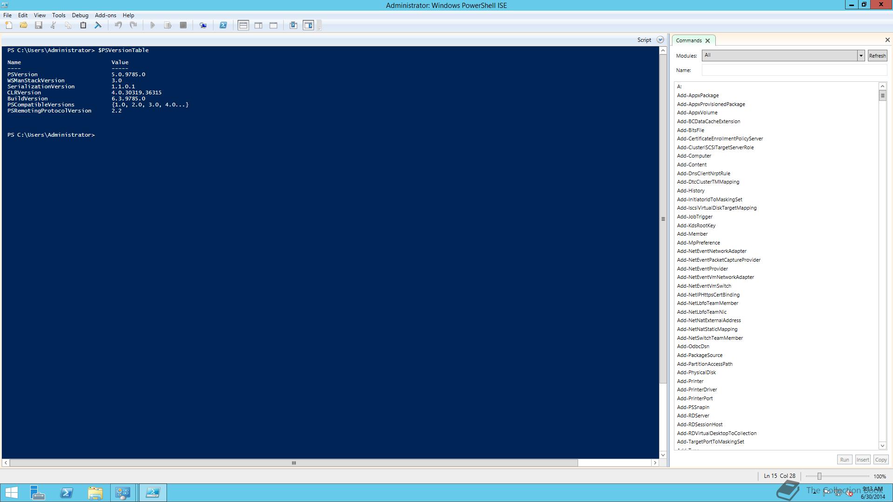893x502 pixels.
Task: Open the Help menu
Action: 128,15
